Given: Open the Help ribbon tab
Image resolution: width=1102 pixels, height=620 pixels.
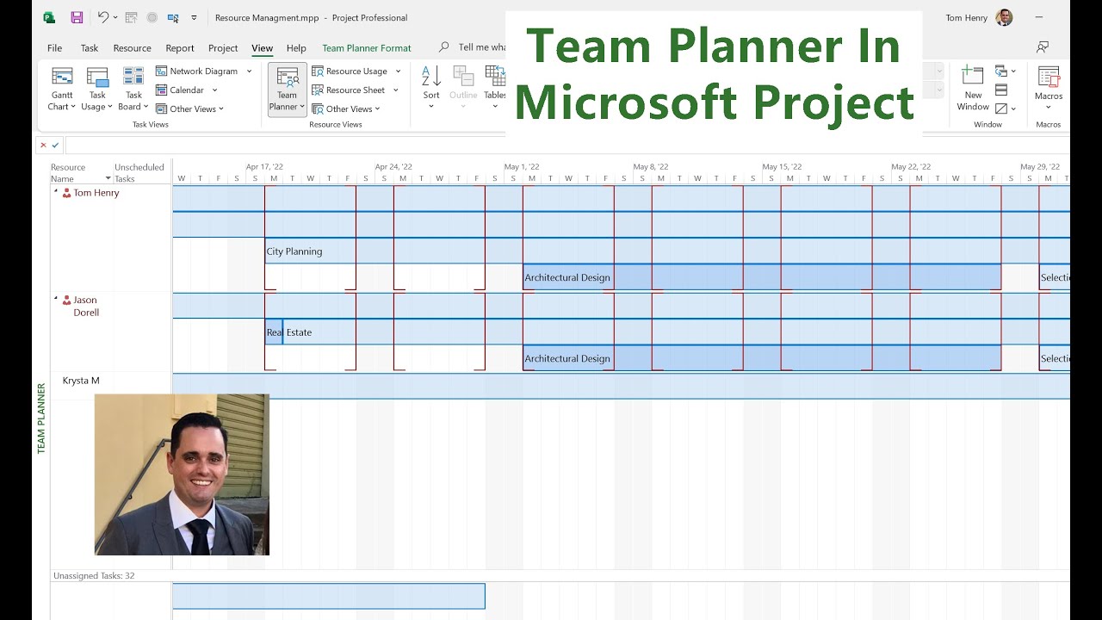Looking at the screenshot, I should (x=296, y=48).
